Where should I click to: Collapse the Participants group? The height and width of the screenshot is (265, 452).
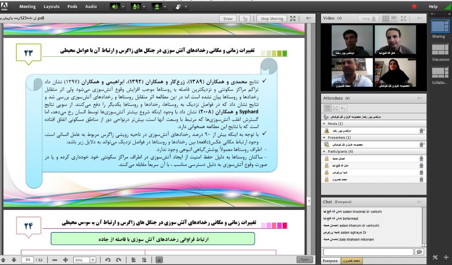[324, 151]
